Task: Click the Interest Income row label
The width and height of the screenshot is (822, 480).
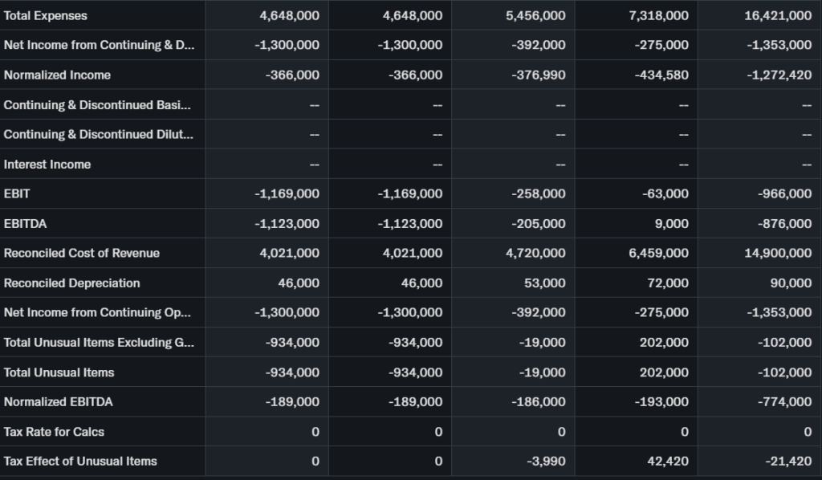Action: [47, 165]
